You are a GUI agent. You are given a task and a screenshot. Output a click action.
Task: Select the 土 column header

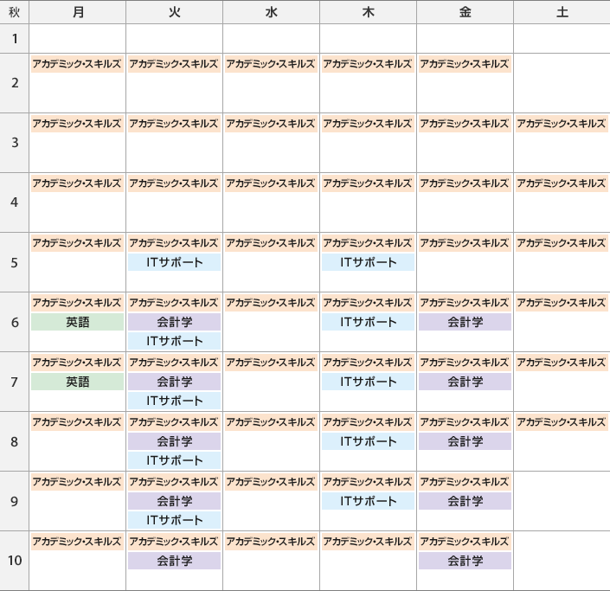coord(562,12)
